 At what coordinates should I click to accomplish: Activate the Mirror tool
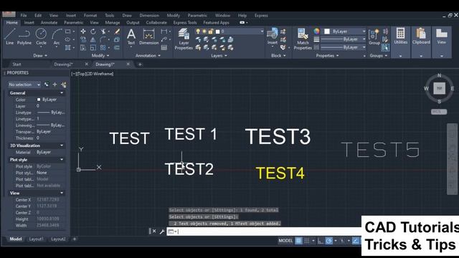point(93,39)
